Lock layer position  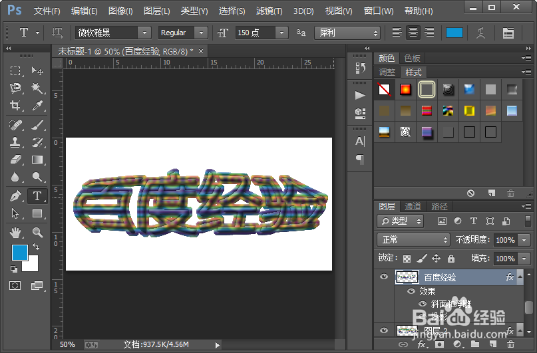[x=436, y=258]
